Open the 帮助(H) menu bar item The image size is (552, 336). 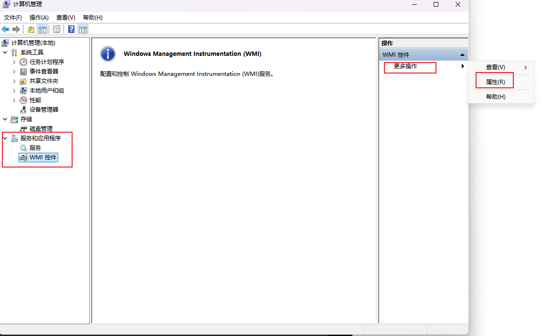93,18
